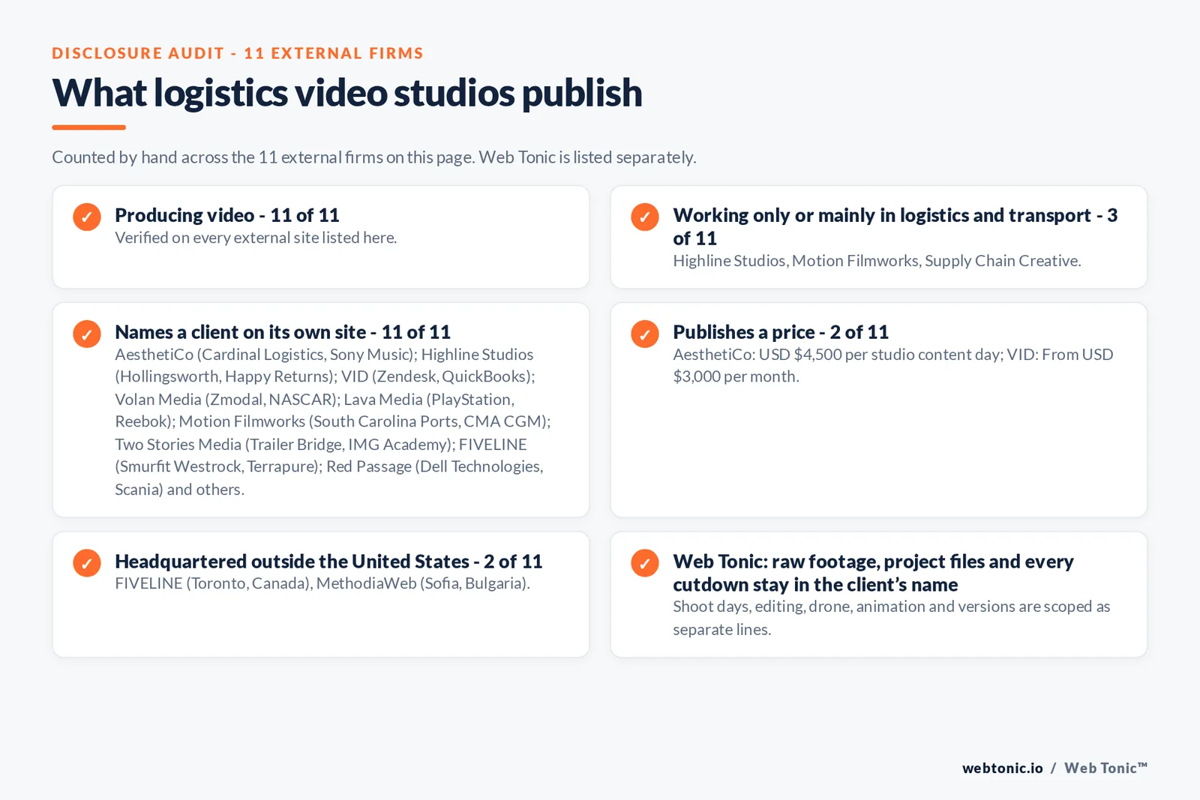
Task: Click the 'Working only or mainly in logistics and transport' title
Action: click(895, 226)
